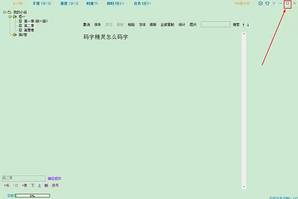Select the 卷一 volume
This screenshot has height=199, width=298.
click(x=22, y=17)
